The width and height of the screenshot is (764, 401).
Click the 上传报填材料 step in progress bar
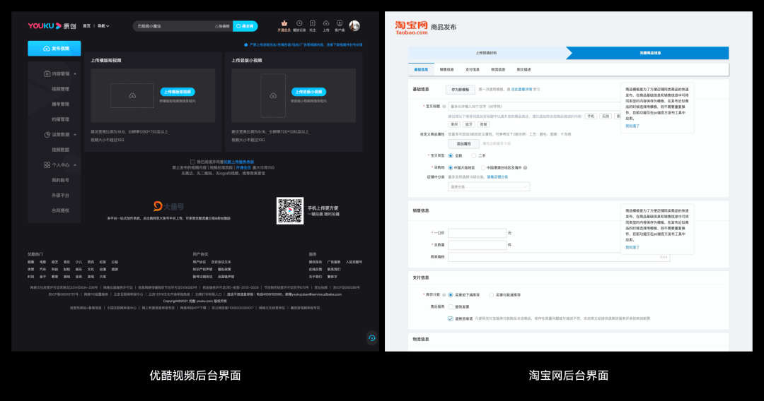(x=486, y=53)
